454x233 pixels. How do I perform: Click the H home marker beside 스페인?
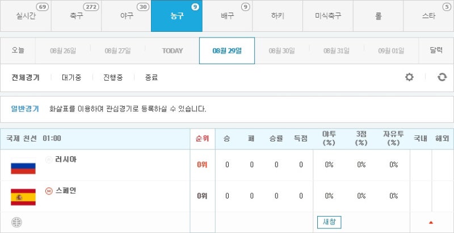49,190
